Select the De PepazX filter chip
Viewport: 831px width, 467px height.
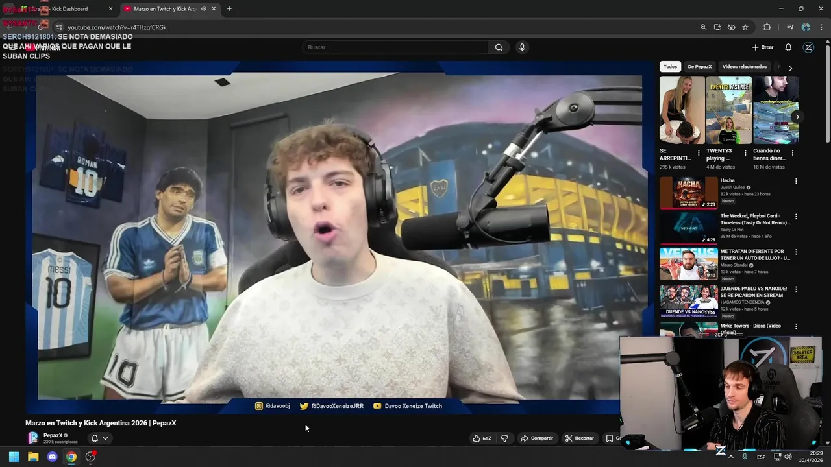tap(700, 67)
